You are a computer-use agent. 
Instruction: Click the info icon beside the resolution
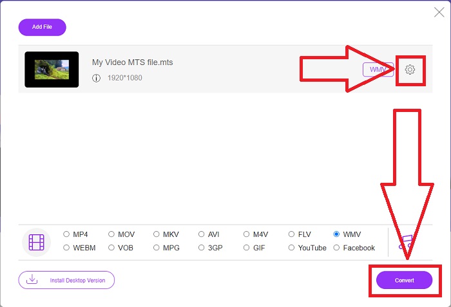[97, 78]
